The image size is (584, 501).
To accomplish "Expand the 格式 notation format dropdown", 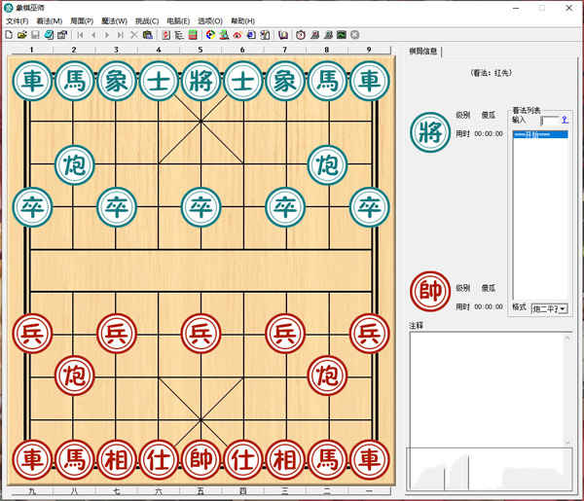I will point(563,309).
